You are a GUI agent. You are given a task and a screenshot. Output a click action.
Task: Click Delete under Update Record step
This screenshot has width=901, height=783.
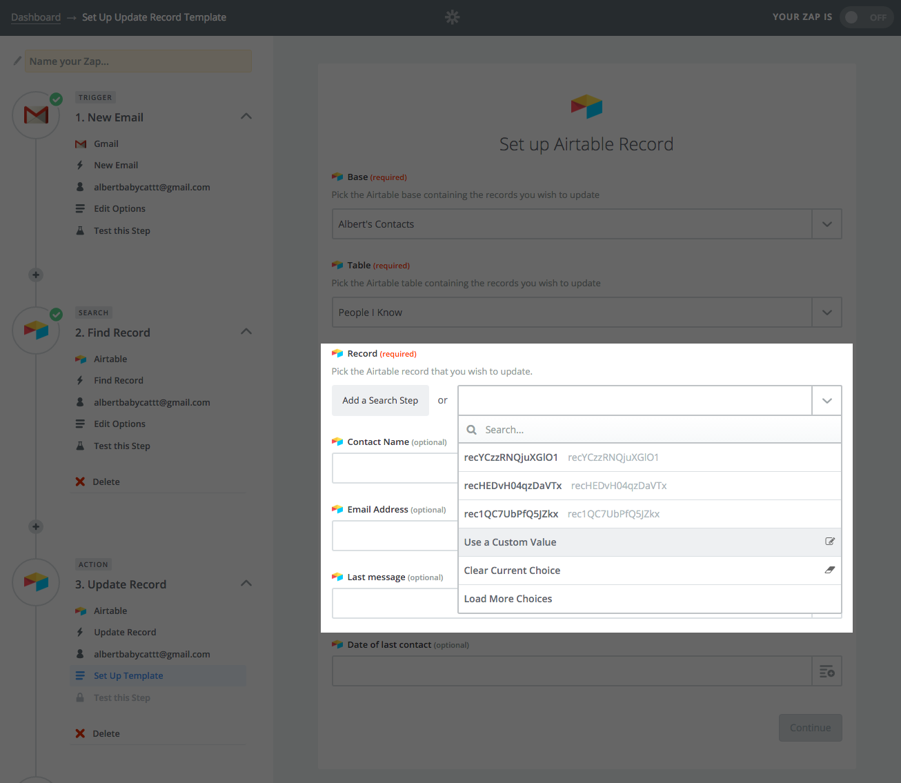(106, 733)
